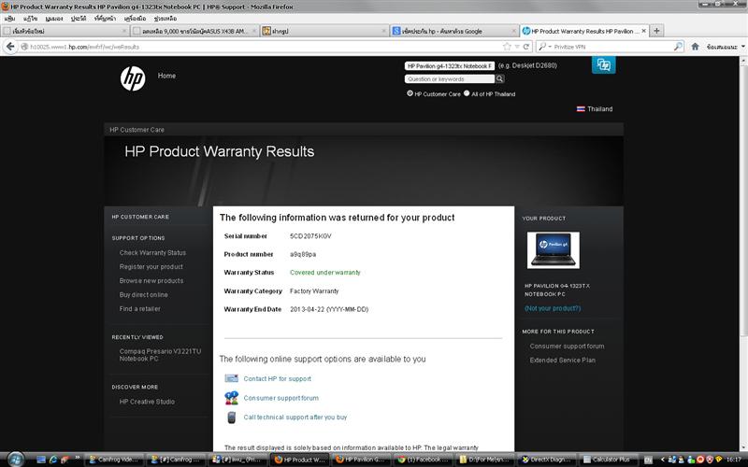Viewport: 748px width, 467px height.
Task: Click the Thailand flag icon
Action: point(581,109)
